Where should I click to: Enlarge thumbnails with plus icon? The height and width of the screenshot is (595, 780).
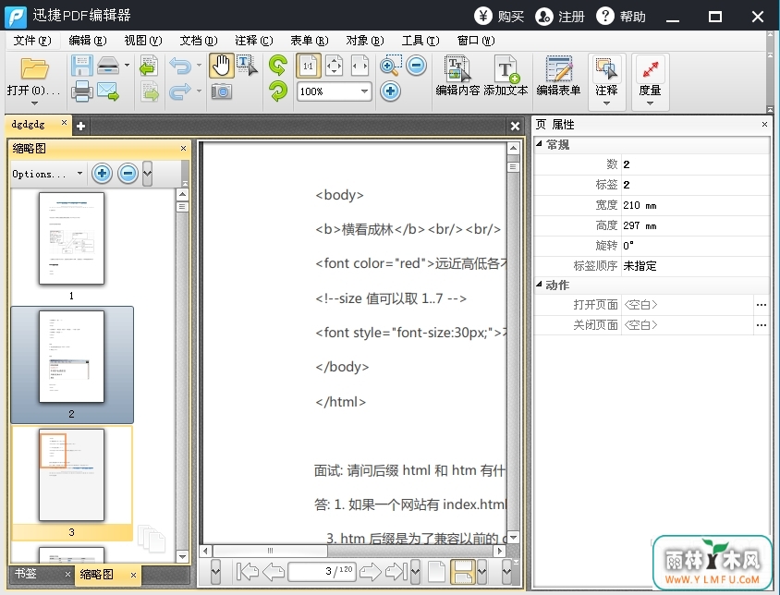point(102,174)
